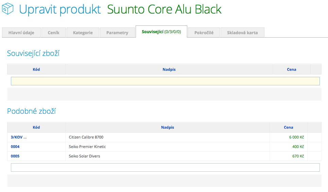Click the Upravit produkt page heading
The width and height of the screenshot is (328, 192).
(60, 10)
